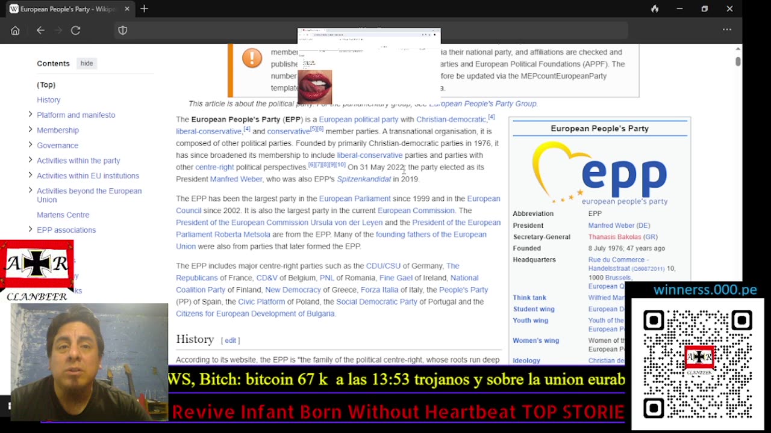Click the winnerss.000.pe text
Screen dimensions: 771x433
(705, 290)
